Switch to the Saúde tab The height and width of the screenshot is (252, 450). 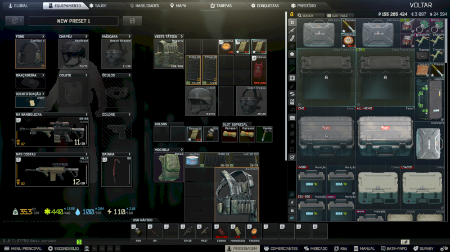pos(98,6)
